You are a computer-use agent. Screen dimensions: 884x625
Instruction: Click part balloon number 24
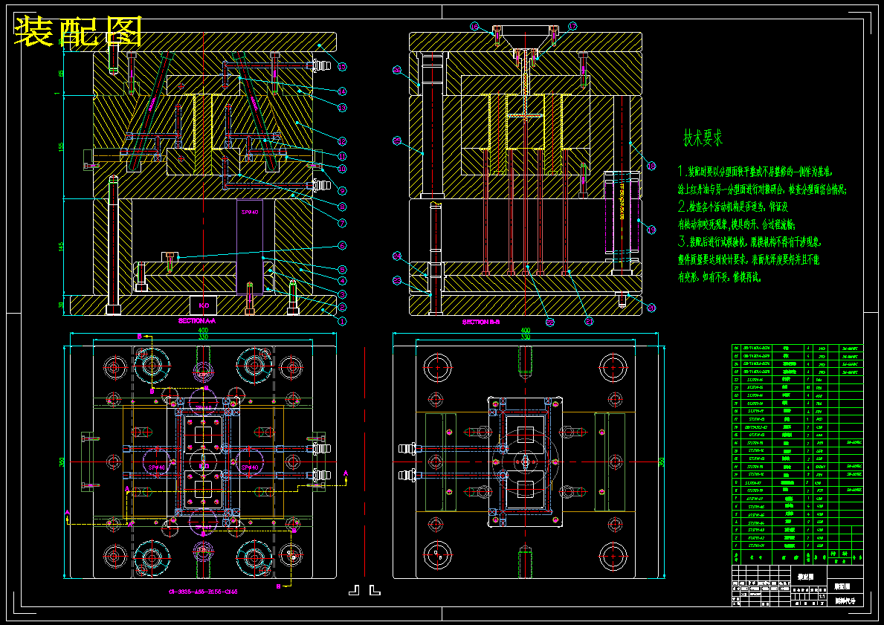[x=397, y=256]
